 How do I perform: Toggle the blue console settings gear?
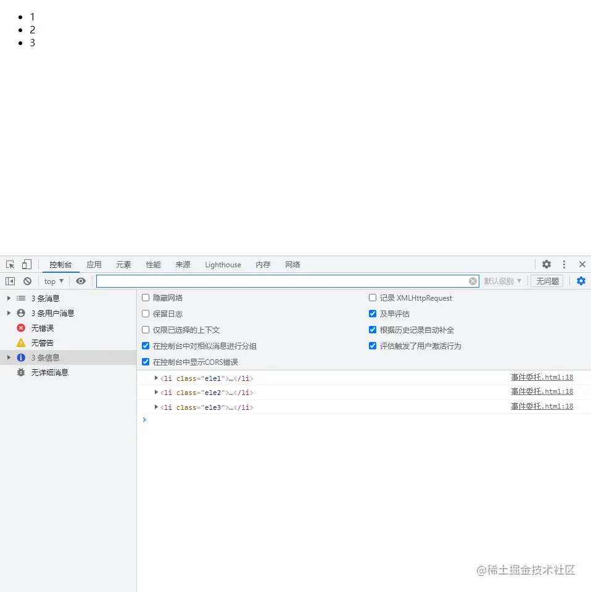tap(581, 281)
